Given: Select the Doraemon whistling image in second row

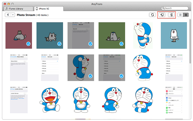Looking at the screenshot, I should point(143,68).
